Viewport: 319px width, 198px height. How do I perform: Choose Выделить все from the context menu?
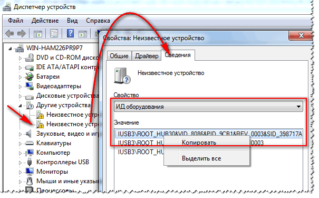coord(207,158)
